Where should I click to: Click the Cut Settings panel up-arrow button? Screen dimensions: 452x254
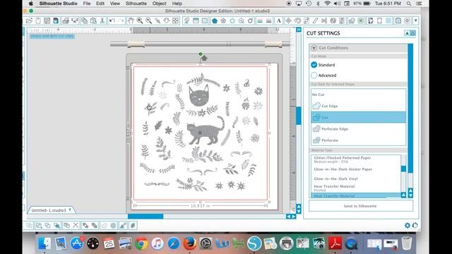pyautogui.click(x=407, y=33)
